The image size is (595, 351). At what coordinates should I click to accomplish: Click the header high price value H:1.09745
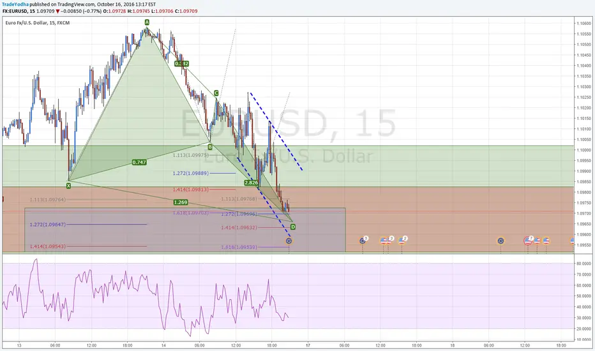click(139, 11)
